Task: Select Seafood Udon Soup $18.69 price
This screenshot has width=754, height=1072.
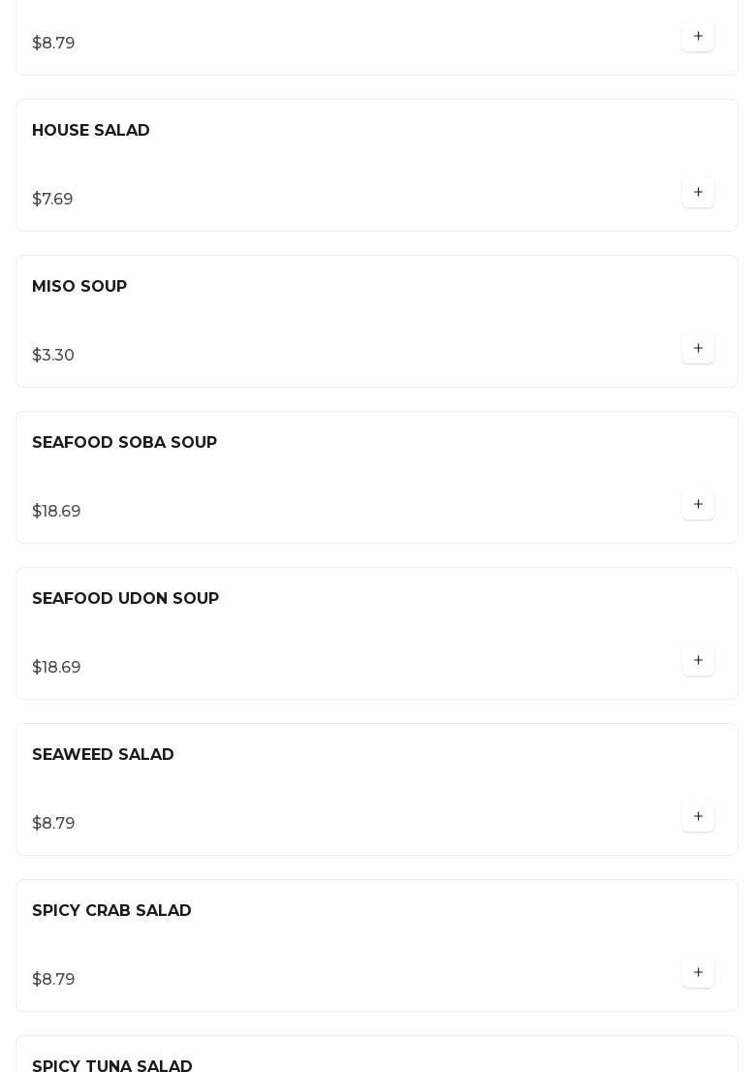Action: [57, 667]
